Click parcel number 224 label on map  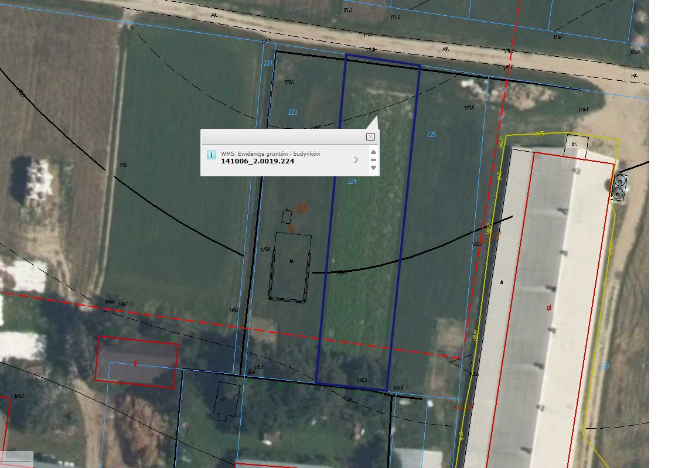coord(352,182)
